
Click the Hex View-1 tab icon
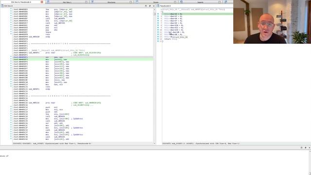tap(48, 2)
